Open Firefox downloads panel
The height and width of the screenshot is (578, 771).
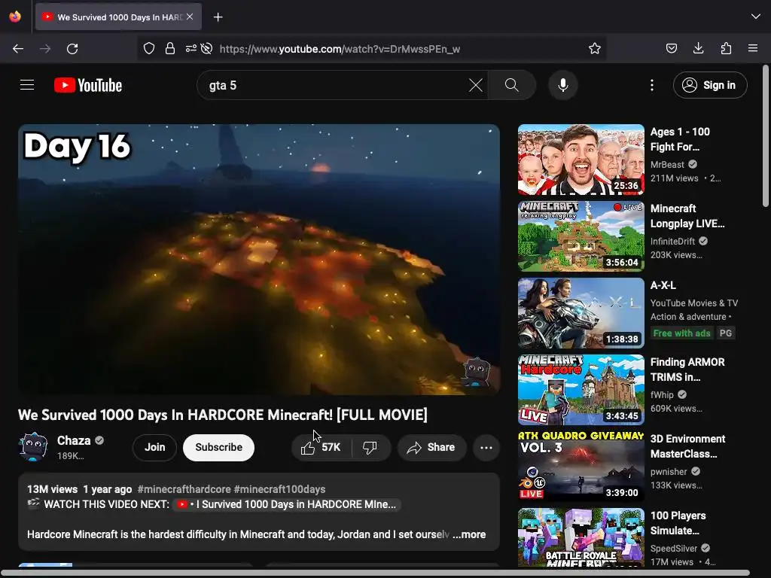[698, 48]
